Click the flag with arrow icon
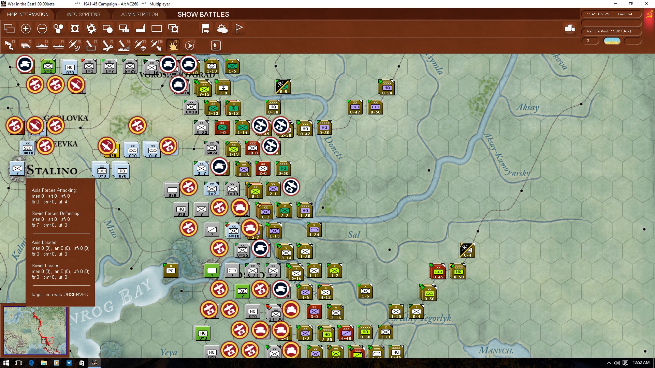 tap(206, 29)
